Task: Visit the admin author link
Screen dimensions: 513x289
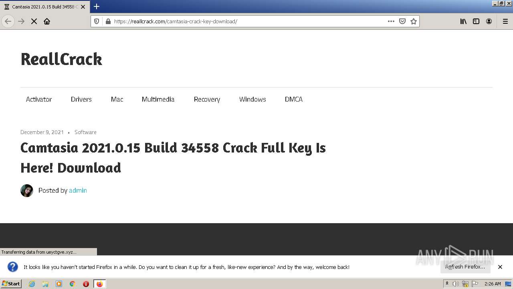Action: (78, 190)
